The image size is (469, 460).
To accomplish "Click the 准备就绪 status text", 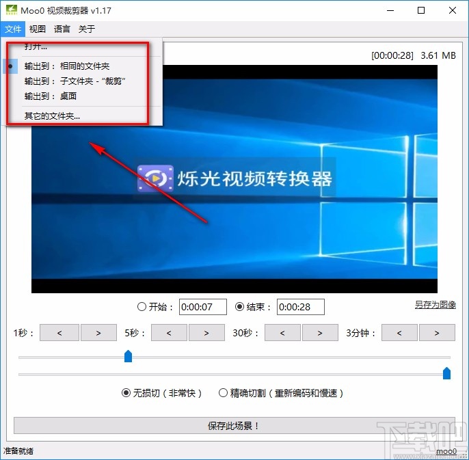I will [18, 450].
